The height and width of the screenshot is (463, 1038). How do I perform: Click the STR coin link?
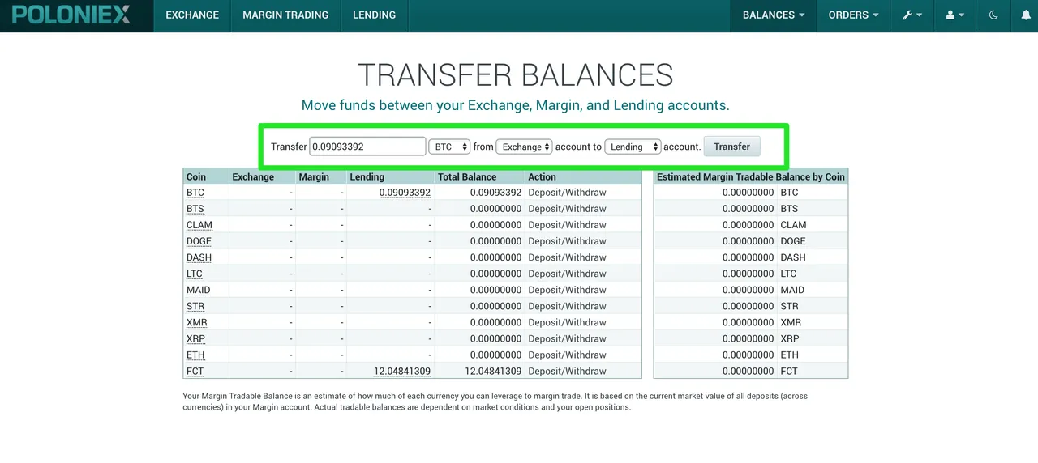pos(195,306)
